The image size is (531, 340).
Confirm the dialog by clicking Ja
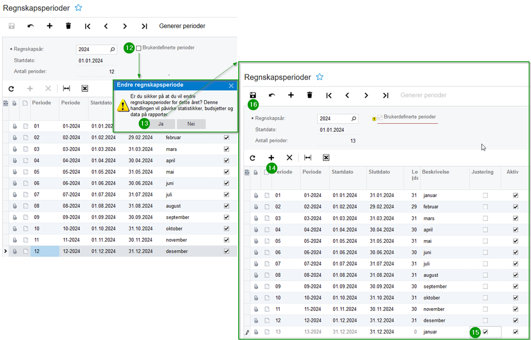161,124
